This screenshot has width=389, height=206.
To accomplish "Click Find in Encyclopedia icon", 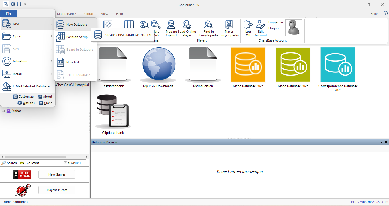I will pos(208,25).
